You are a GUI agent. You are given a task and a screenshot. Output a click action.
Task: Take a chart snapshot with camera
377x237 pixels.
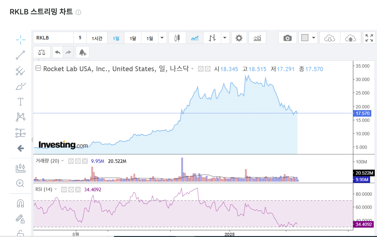(287, 38)
